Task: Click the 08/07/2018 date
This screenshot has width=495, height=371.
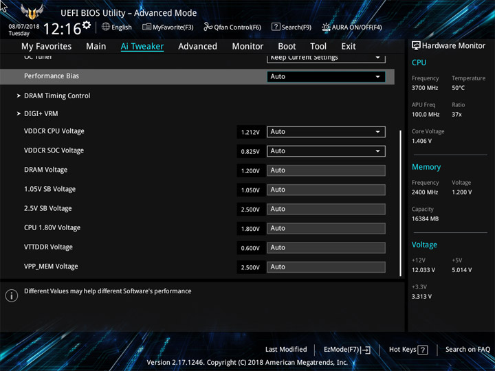Action: 24,27
